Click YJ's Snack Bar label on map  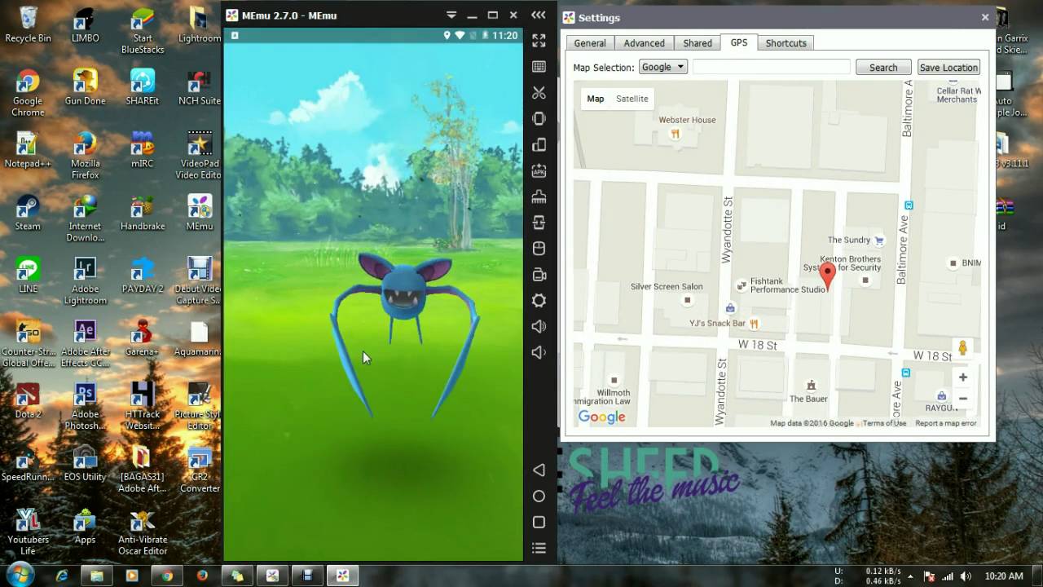tap(717, 323)
